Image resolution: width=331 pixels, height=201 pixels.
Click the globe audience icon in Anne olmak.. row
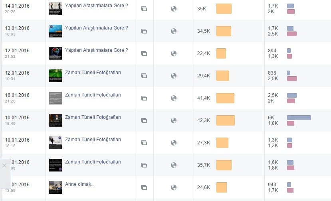(174, 187)
